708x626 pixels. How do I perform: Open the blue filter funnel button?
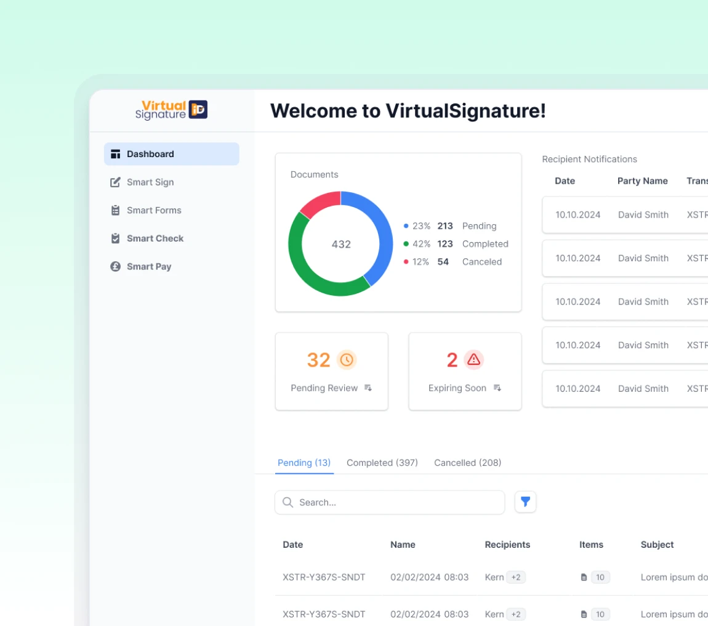point(525,502)
